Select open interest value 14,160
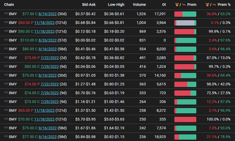 160,75
